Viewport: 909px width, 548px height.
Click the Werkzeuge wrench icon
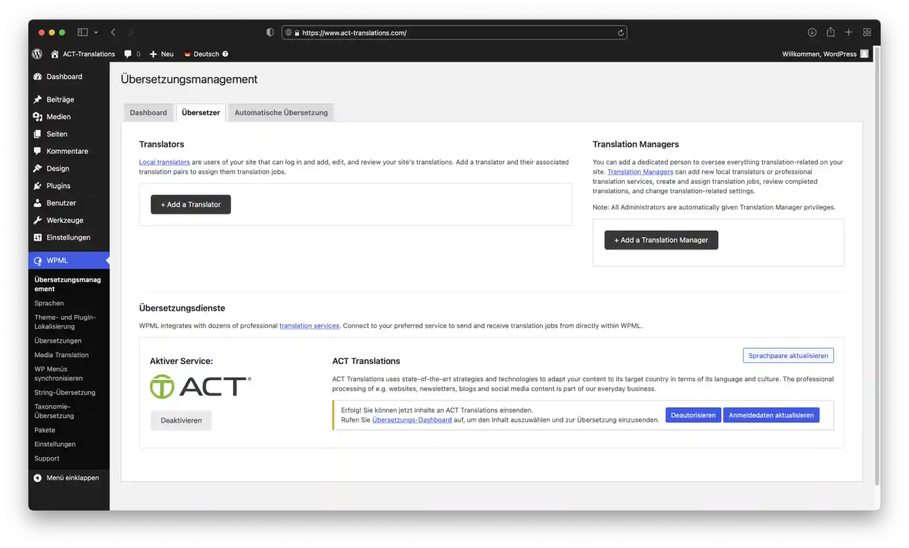pos(37,220)
